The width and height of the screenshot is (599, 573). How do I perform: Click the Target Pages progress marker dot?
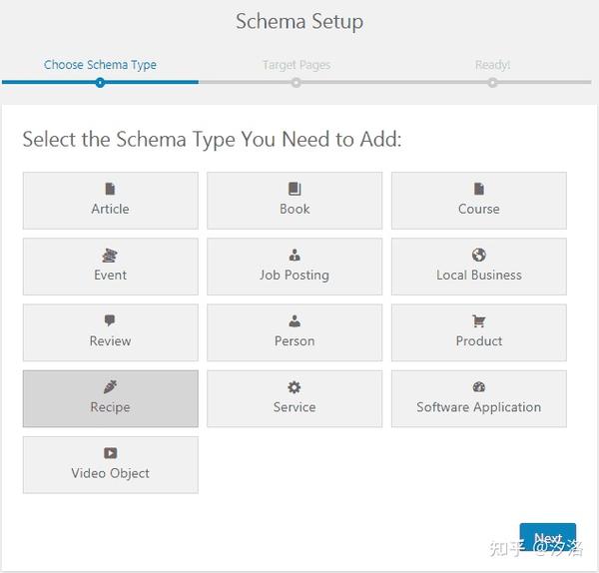[x=296, y=83]
